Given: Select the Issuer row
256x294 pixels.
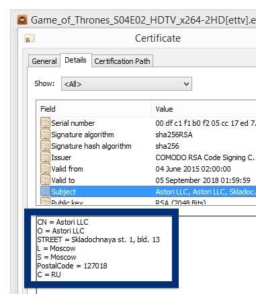Looking at the screenshot, I should click(x=146, y=157).
